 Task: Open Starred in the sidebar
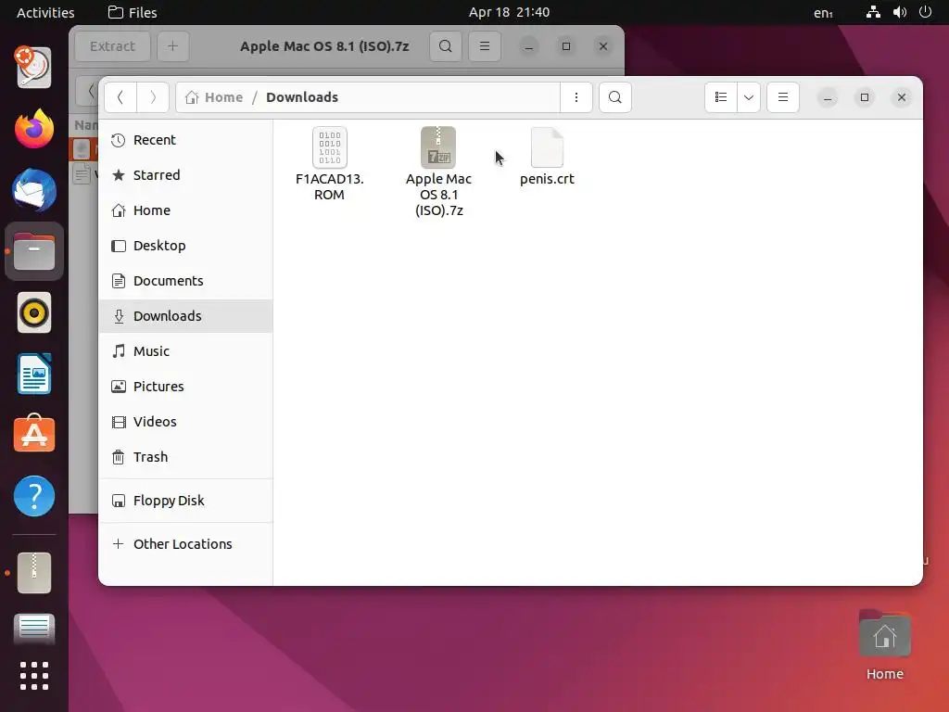185,175
